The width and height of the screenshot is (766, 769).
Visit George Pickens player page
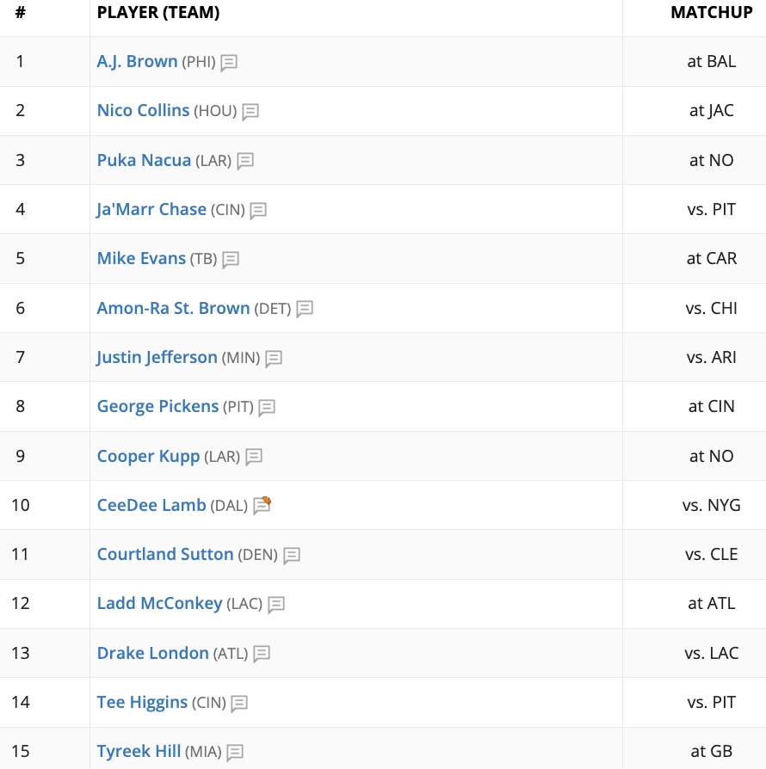tap(158, 407)
